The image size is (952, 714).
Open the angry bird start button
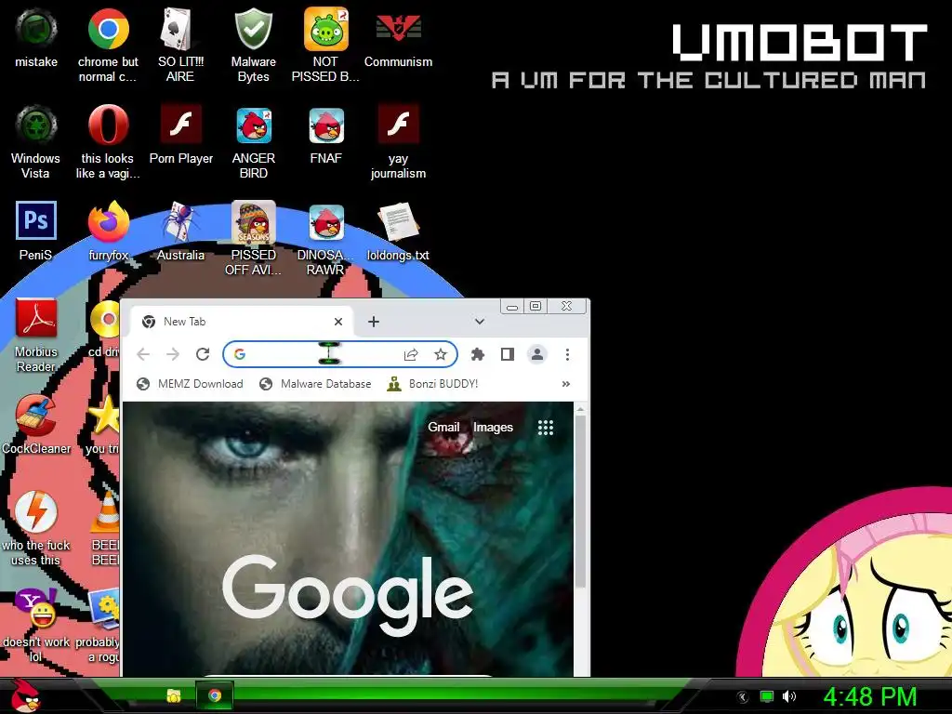(26, 695)
